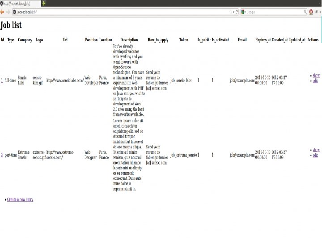Click edit link for Sensio Labs job
Viewport: 322px width, 242px height.
[315, 81]
